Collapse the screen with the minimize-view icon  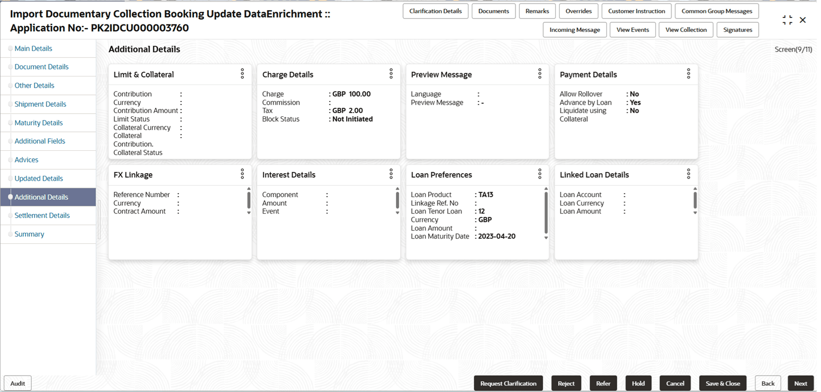tap(787, 20)
